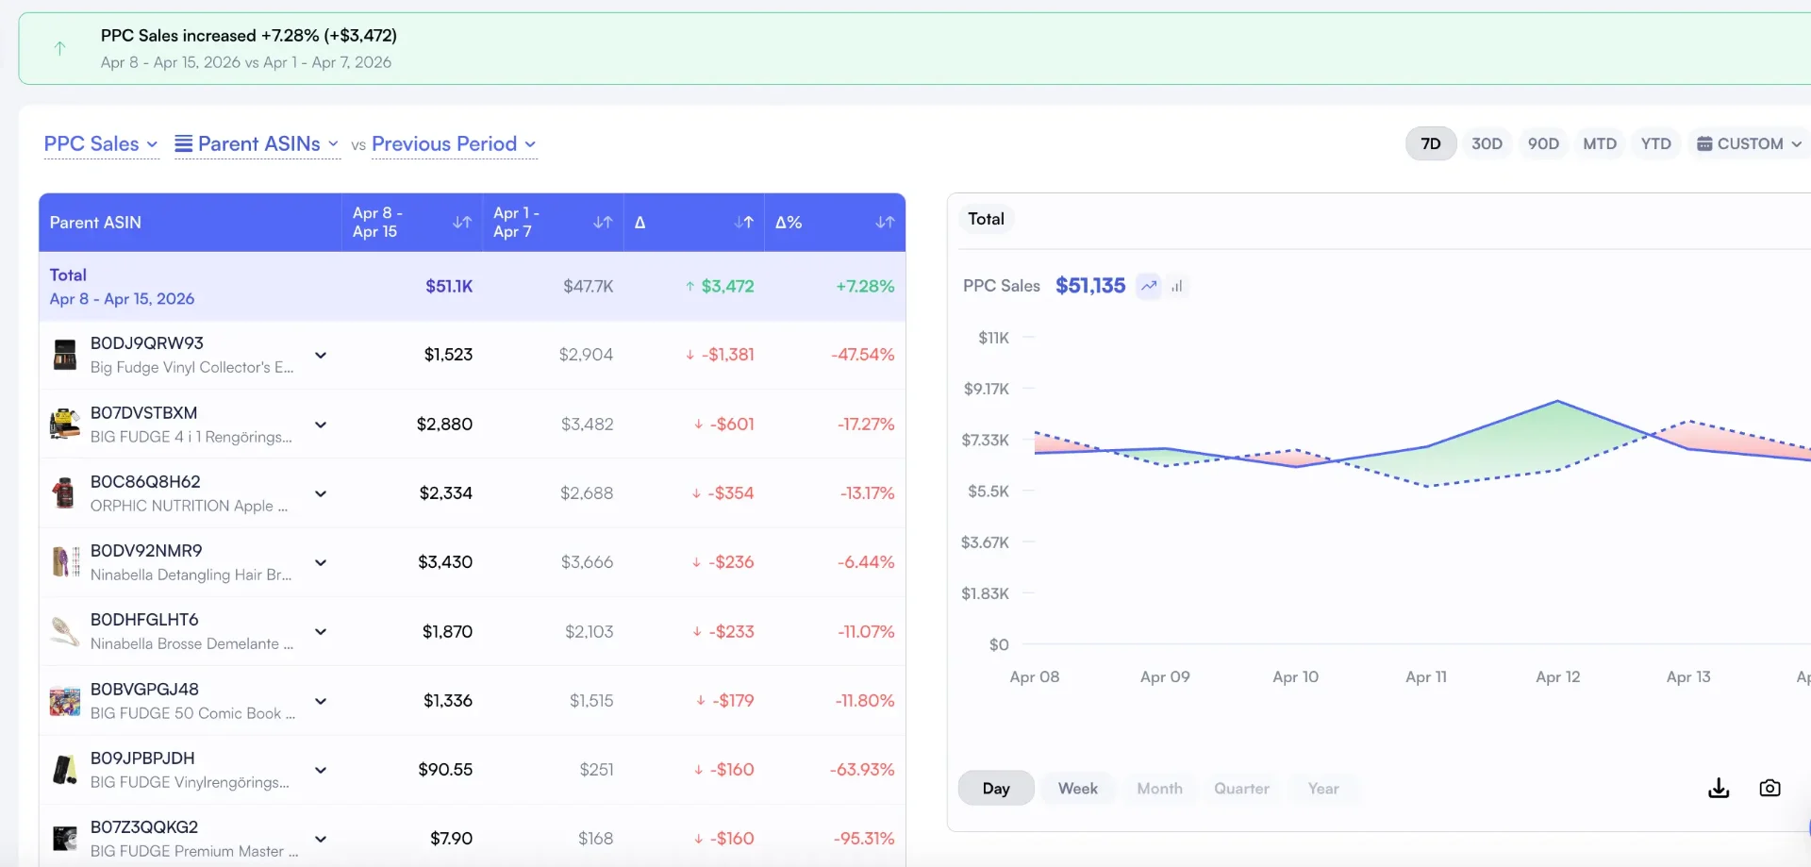Click the B0BVGPGJ48 product thumbnail
Screen dimensions: 1811x867
coord(65,701)
